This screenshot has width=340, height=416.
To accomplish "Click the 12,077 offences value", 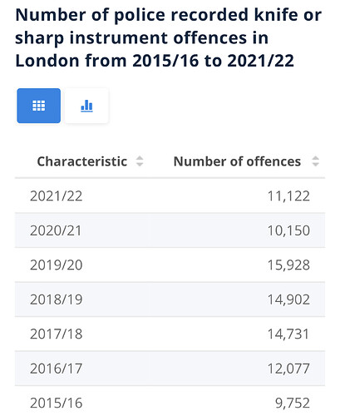I will (288, 369).
